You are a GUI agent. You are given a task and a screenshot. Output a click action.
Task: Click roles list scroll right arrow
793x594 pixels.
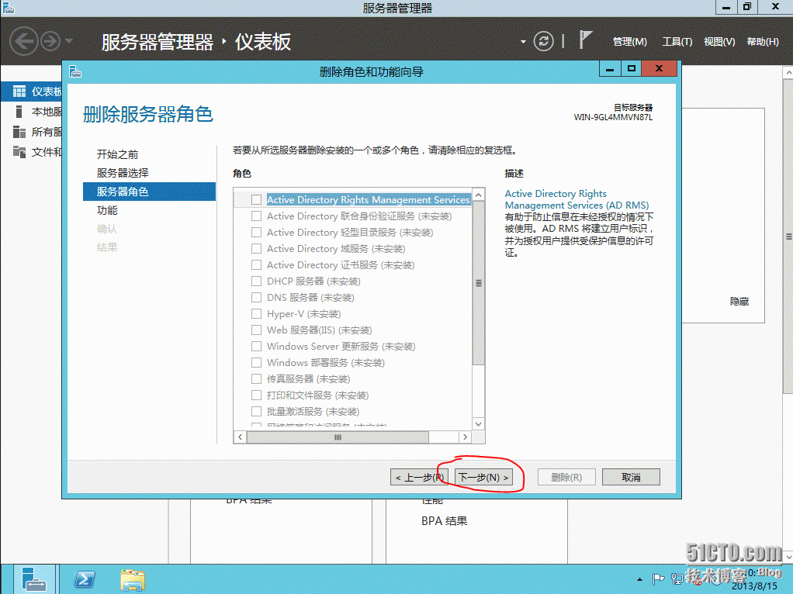(466, 437)
